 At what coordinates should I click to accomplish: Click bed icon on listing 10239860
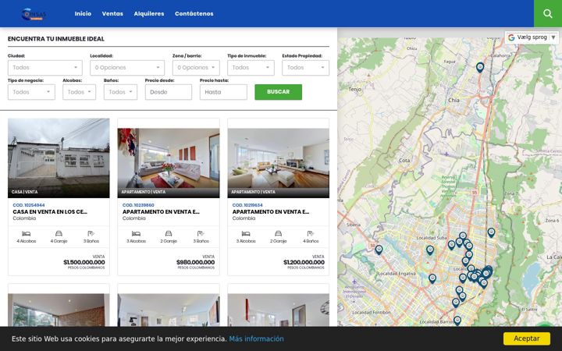point(136,233)
